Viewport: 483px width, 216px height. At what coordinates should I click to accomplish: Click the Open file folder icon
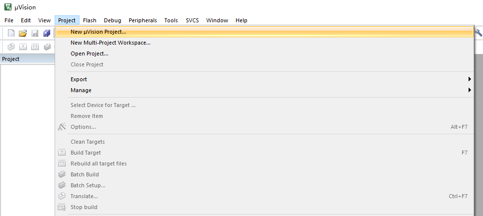point(23,33)
